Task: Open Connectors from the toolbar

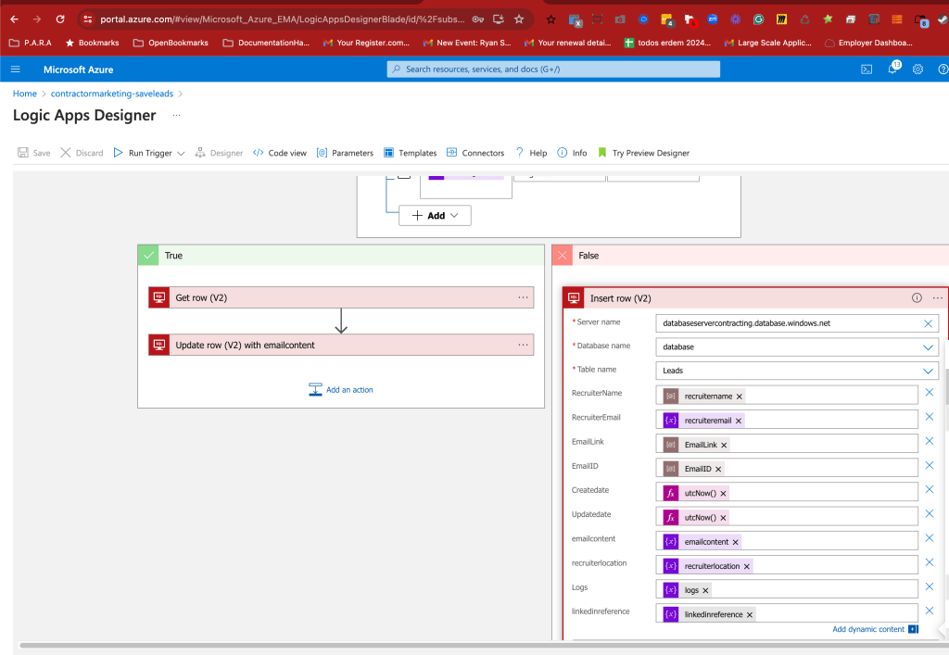Action: (x=475, y=153)
